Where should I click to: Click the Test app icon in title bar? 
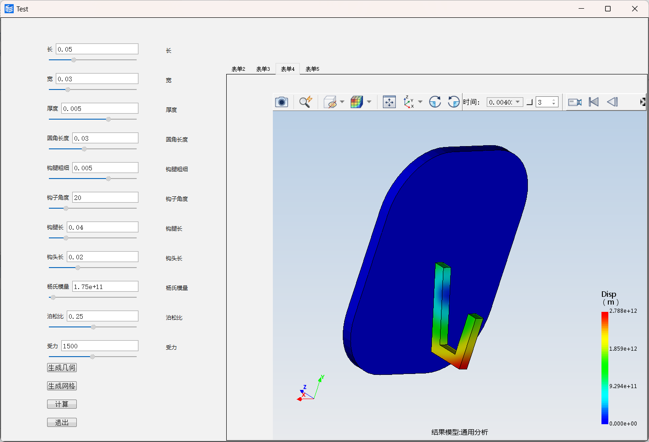click(x=9, y=9)
